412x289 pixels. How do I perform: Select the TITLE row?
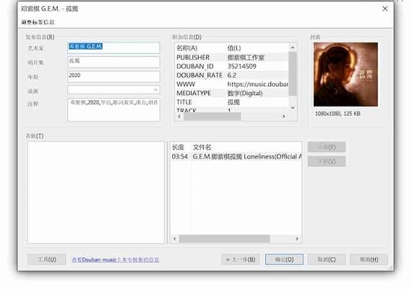point(231,103)
